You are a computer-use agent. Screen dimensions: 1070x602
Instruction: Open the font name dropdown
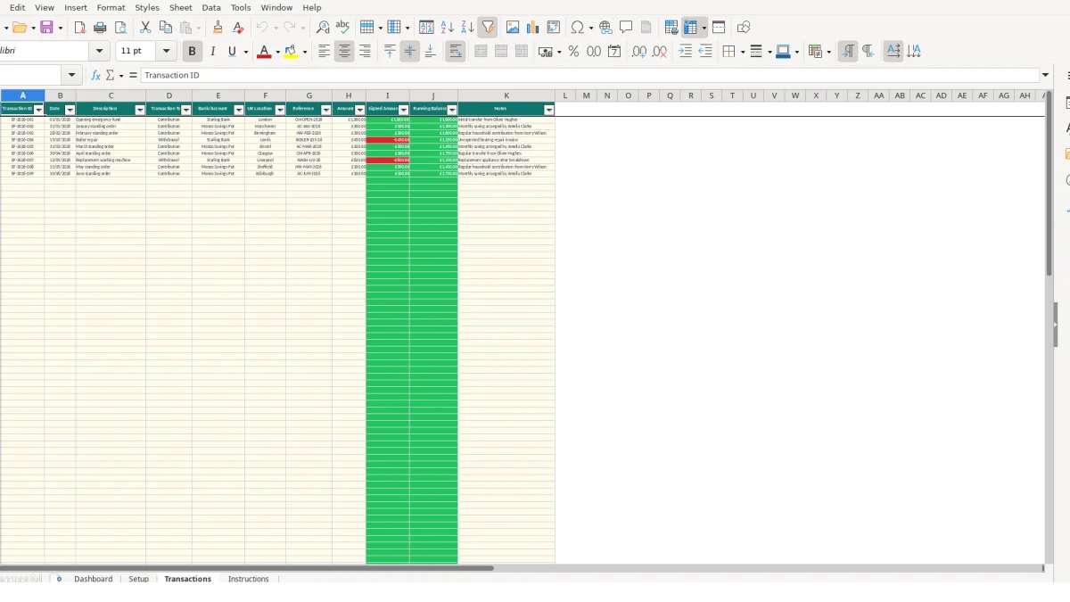click(x=100, y=52)
